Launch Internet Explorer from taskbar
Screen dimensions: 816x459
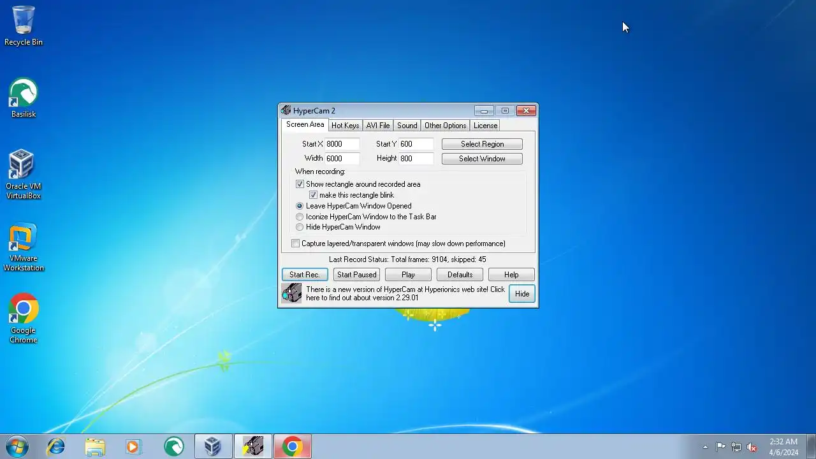point(56,447)
